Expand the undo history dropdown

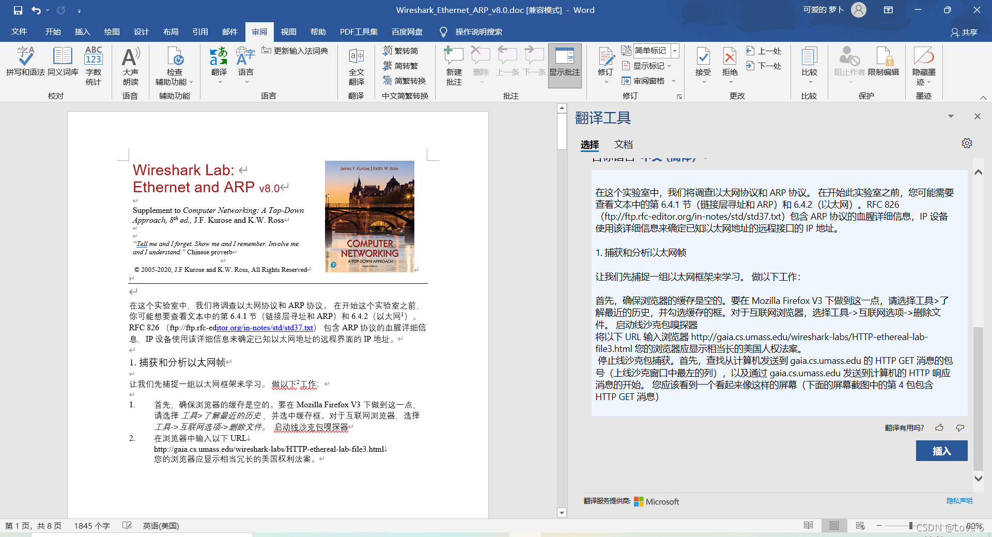coord(48,10)
